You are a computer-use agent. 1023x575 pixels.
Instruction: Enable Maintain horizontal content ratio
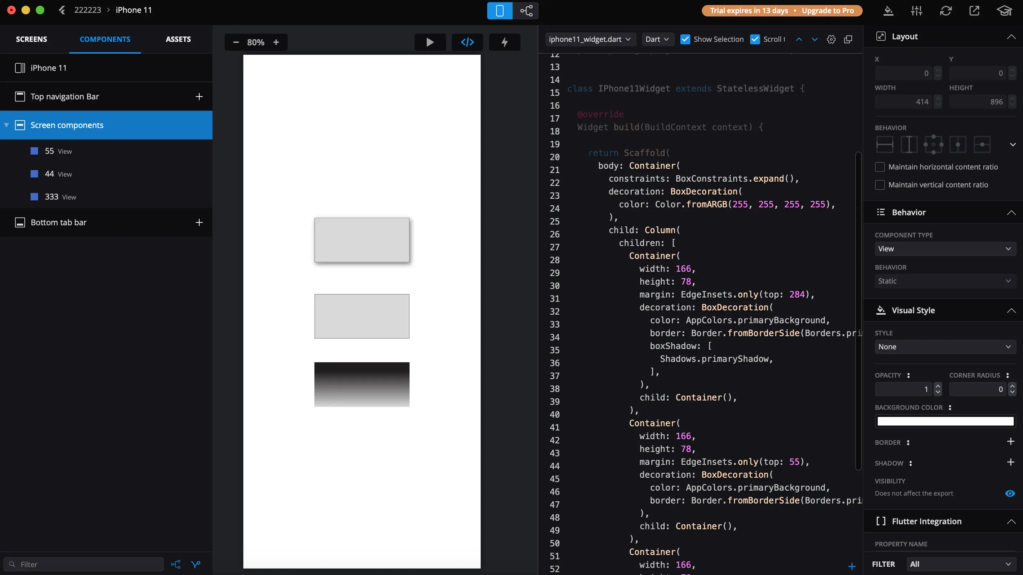point(880,167)
